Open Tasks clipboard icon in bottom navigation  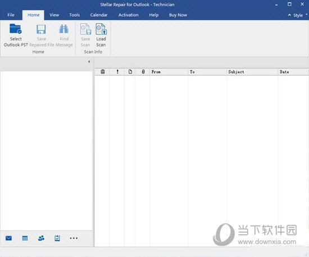tap(57, 238)
